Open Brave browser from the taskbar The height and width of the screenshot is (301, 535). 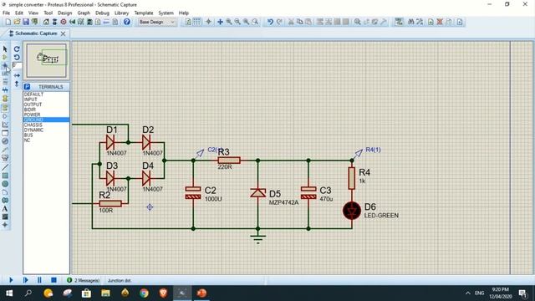(164, 293)
